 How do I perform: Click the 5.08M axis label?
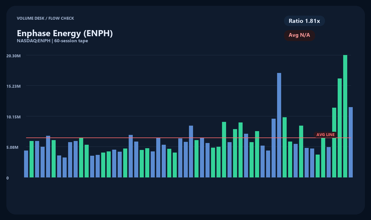pyautogui.click(x=12, y=147)
